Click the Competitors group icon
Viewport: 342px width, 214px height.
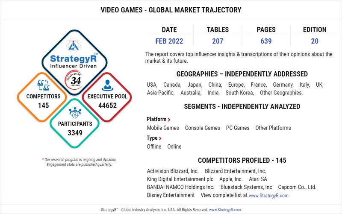pyautogui.click(x=43, y=85)
